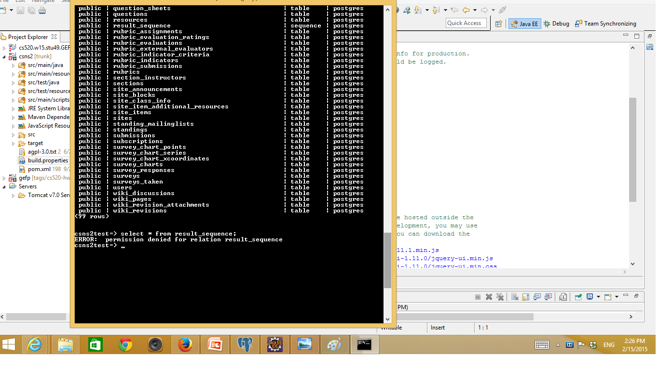659x370 pixels.
Task: Toggle the console Scroll Lock icon
Action: tap(526, 297)
